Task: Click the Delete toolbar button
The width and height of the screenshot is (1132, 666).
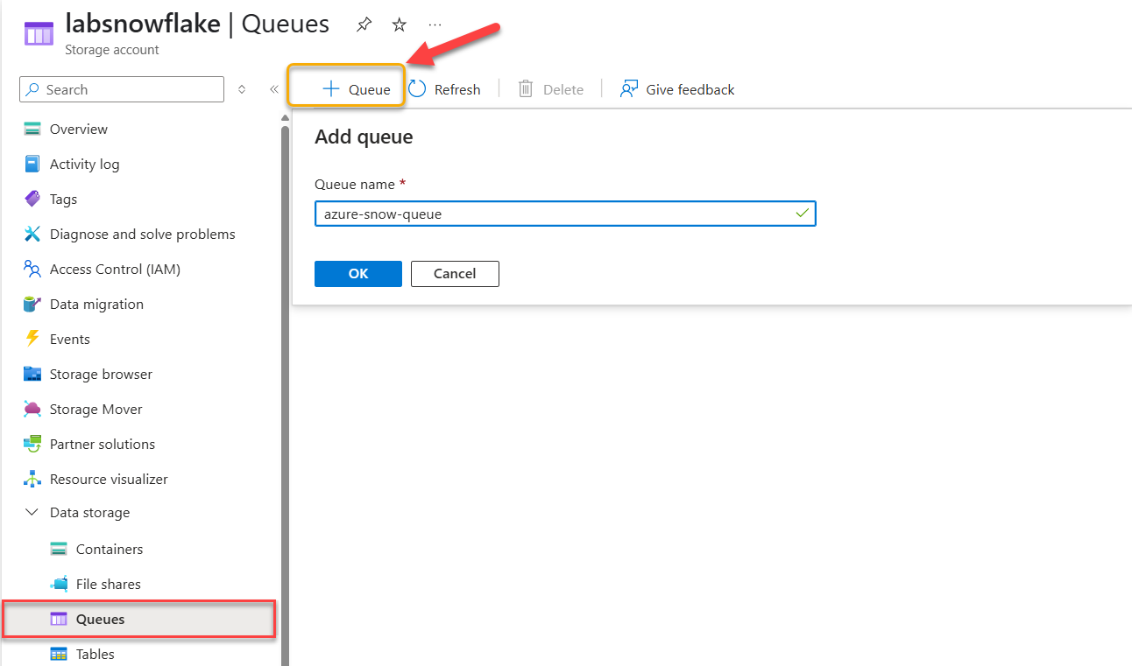Action: click(550, 89)
